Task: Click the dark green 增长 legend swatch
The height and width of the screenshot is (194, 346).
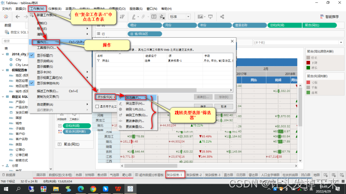Action: 308,68
